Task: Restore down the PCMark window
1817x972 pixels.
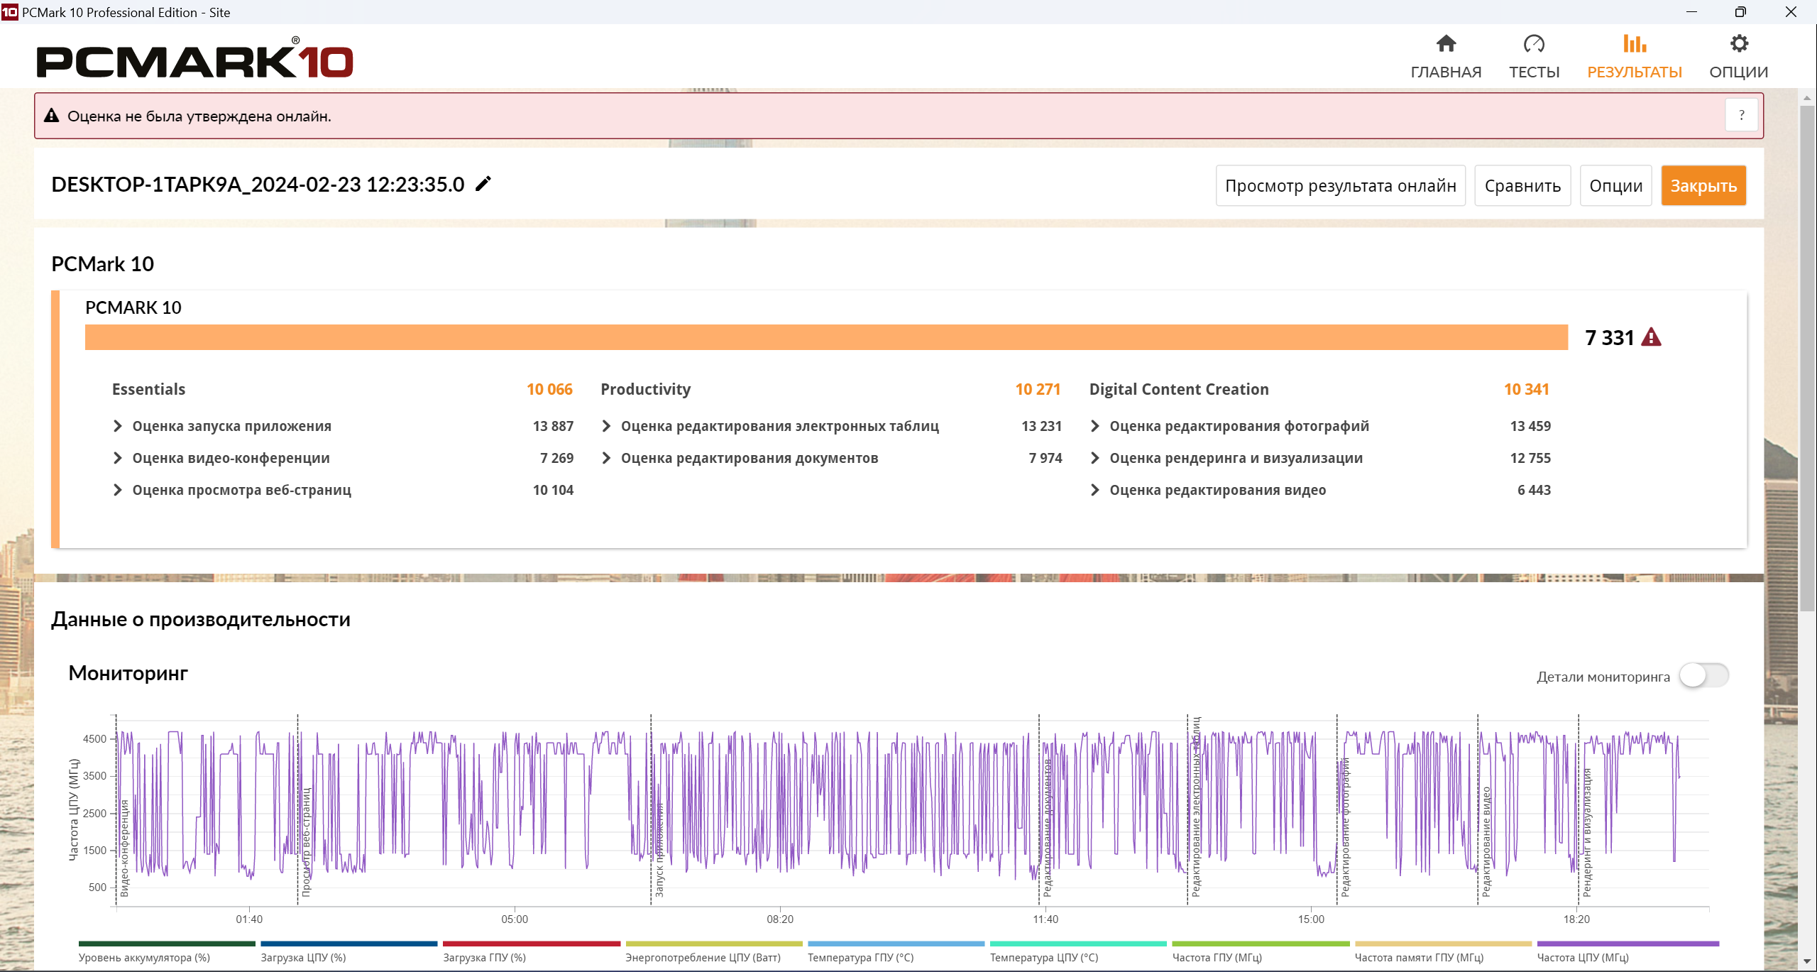Action: coord(1740,12)
